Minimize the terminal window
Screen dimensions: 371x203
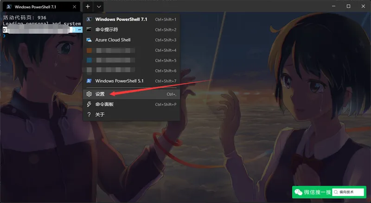pos(333,6)
